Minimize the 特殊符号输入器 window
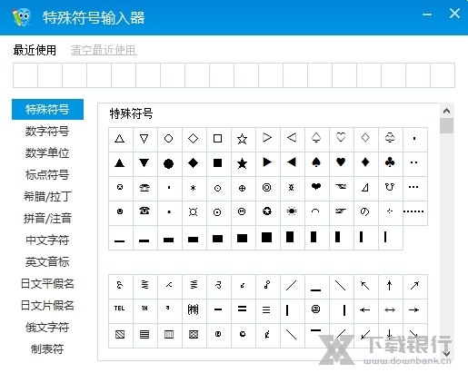 pos(427,15)
